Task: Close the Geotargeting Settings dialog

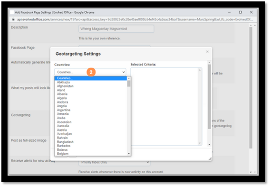Action: 207,52
